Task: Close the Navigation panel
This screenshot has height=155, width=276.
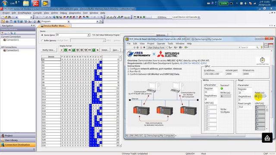Action: (34, 26)
